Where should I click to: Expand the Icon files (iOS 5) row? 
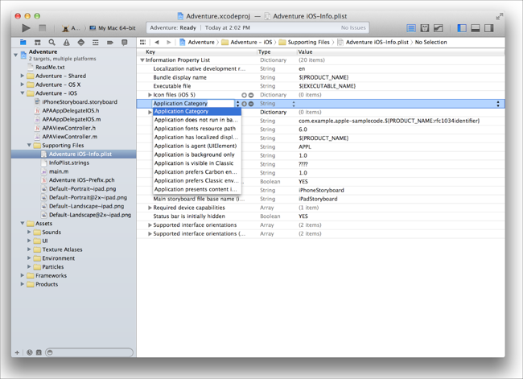150,95
